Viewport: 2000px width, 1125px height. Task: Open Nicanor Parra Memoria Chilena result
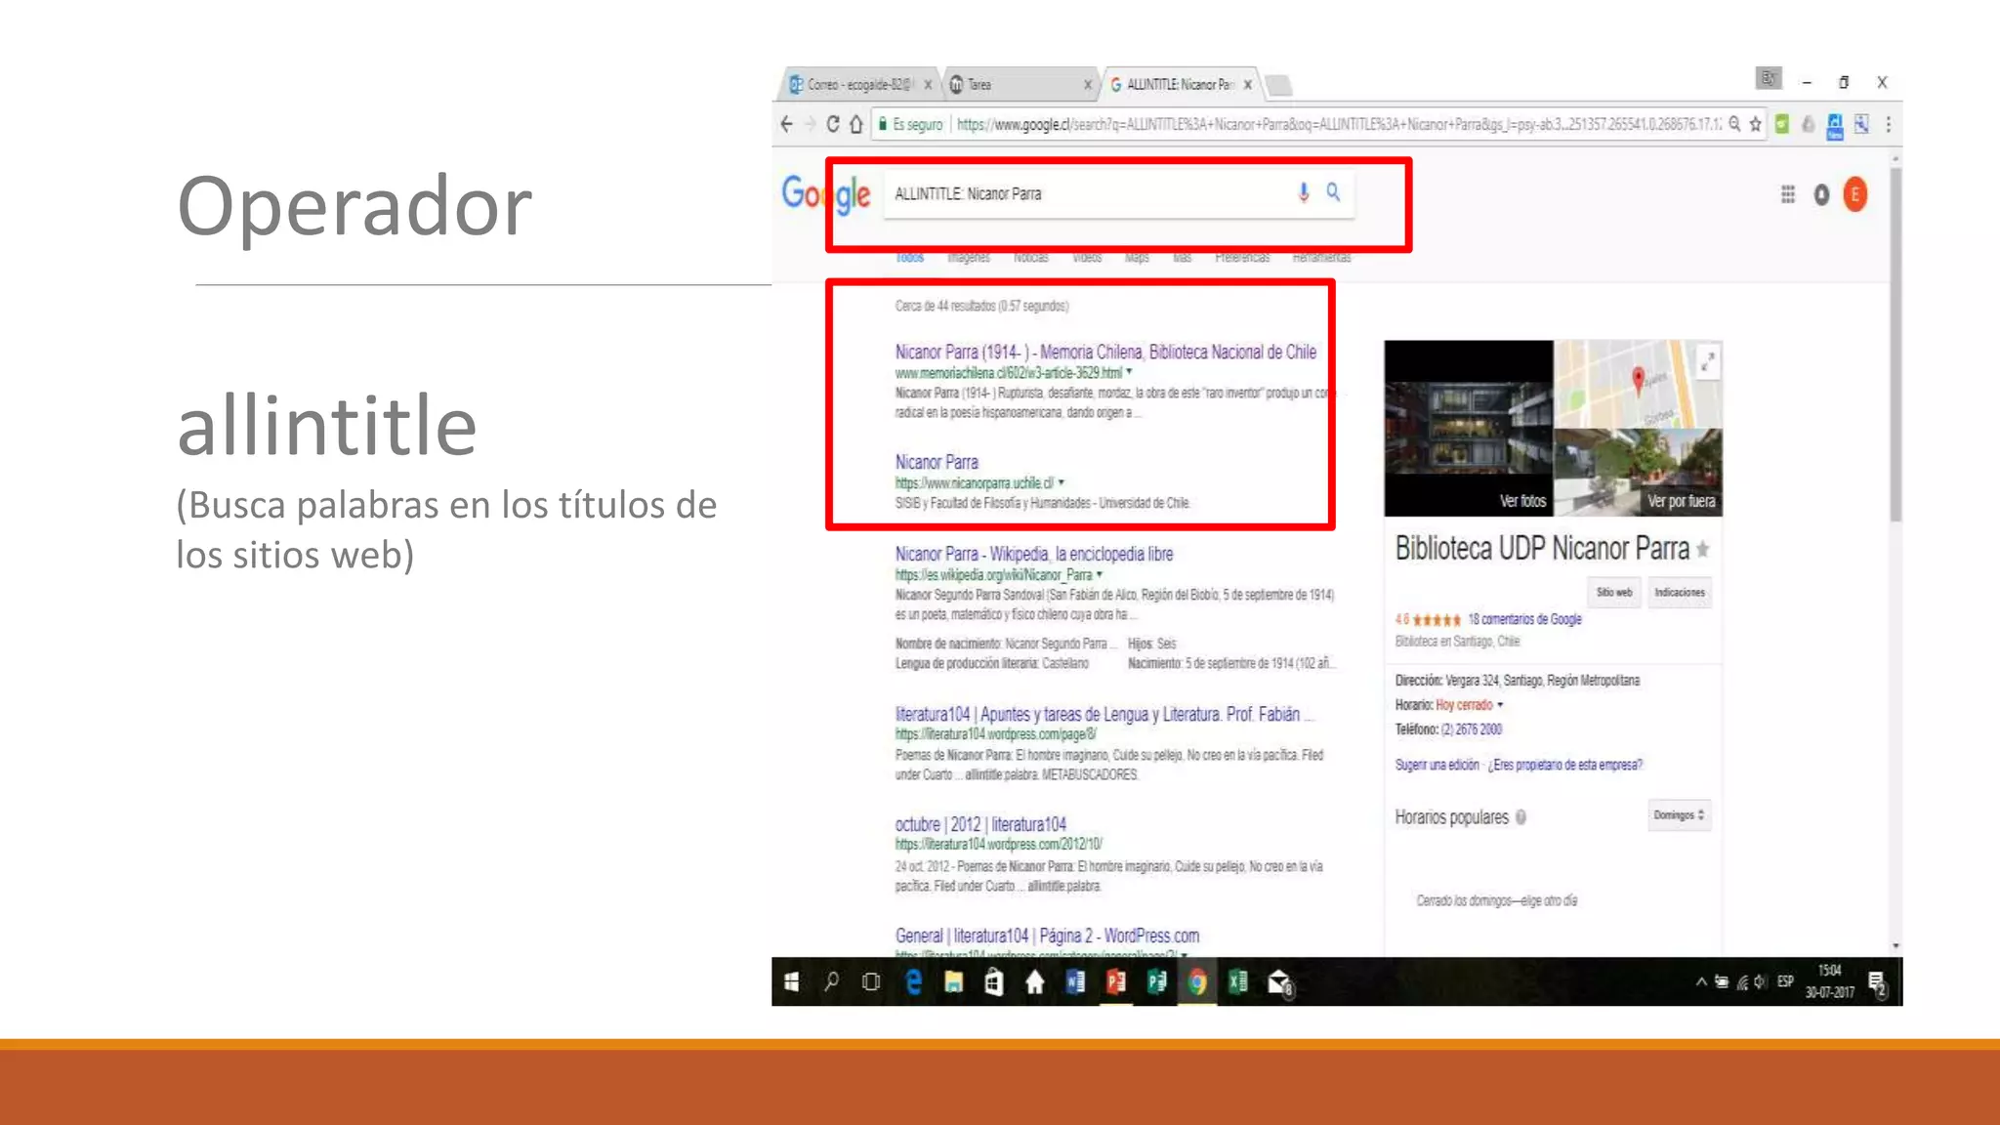click(1105, 352)
